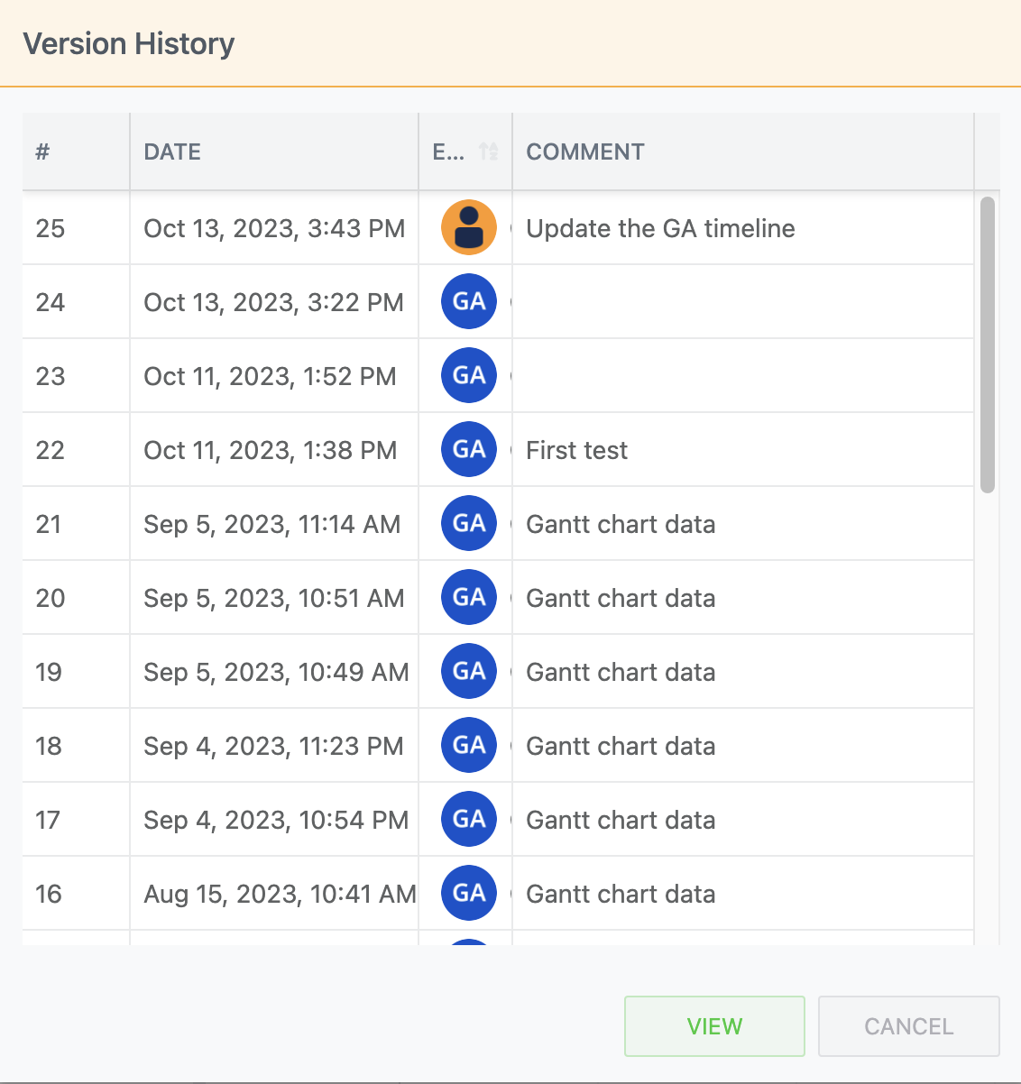
Task: Click the GA avatar on version 23
Action: click(x=468, y=375)
